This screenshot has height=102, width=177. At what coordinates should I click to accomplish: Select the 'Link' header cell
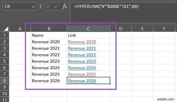pos(88,35)
